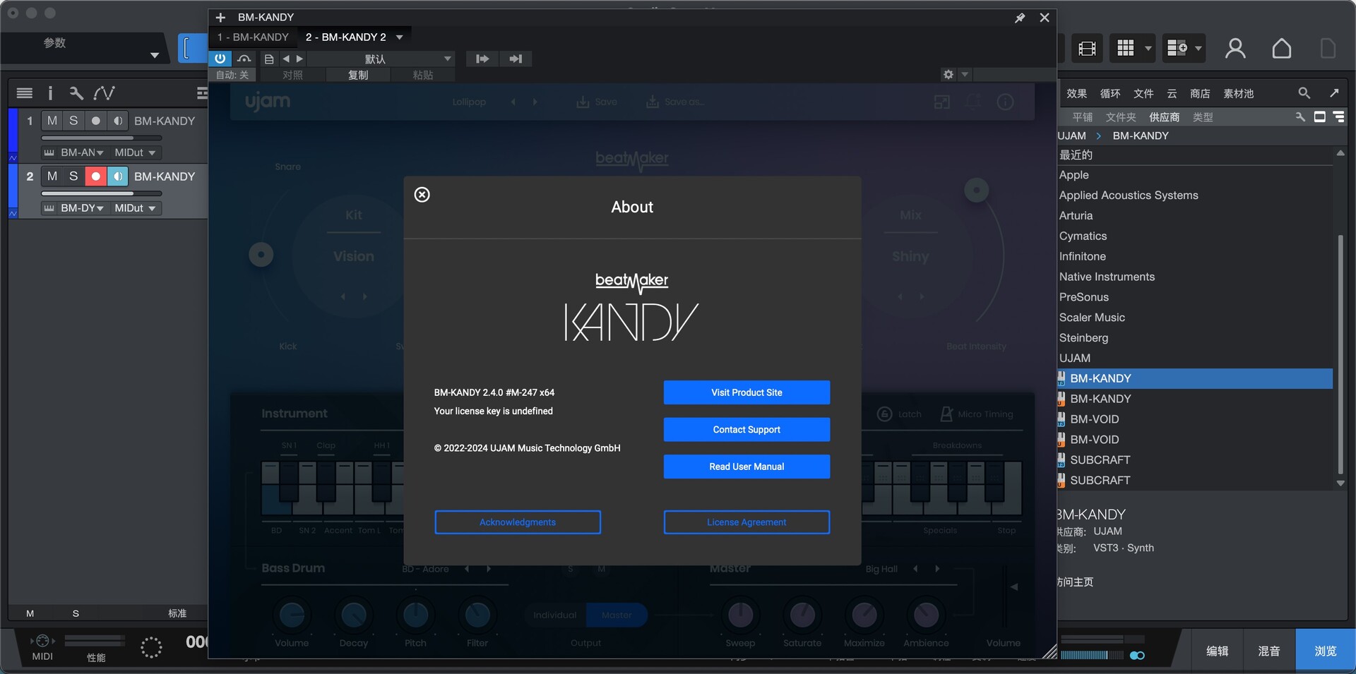Image resolution: width=1356 pixels, height=674 pixels.
Task: Arm record on track 1 BM-KANDY
Action: click(x=95, y=121)
